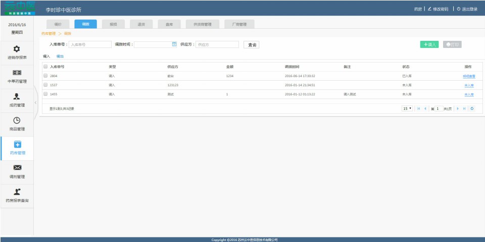Click the 查询 search button
The height and width of the screenshot is (242, 485).
pos(252,45)
